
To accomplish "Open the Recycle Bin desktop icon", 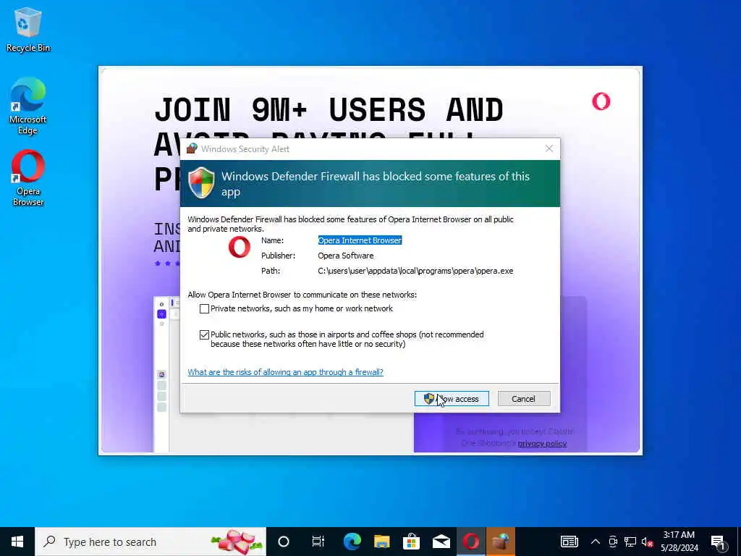I will coord(28,29).
